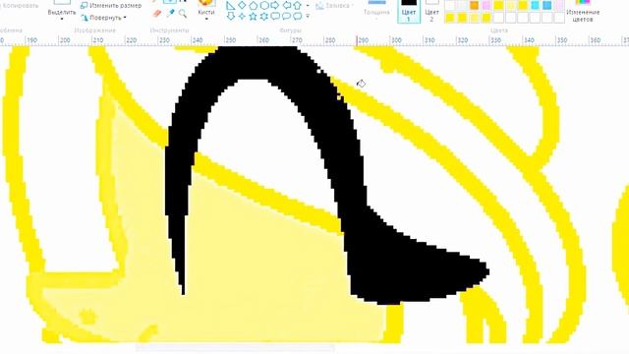Pick the cyan palette swatch
The image size is (629, 354).
coord(535,5)
